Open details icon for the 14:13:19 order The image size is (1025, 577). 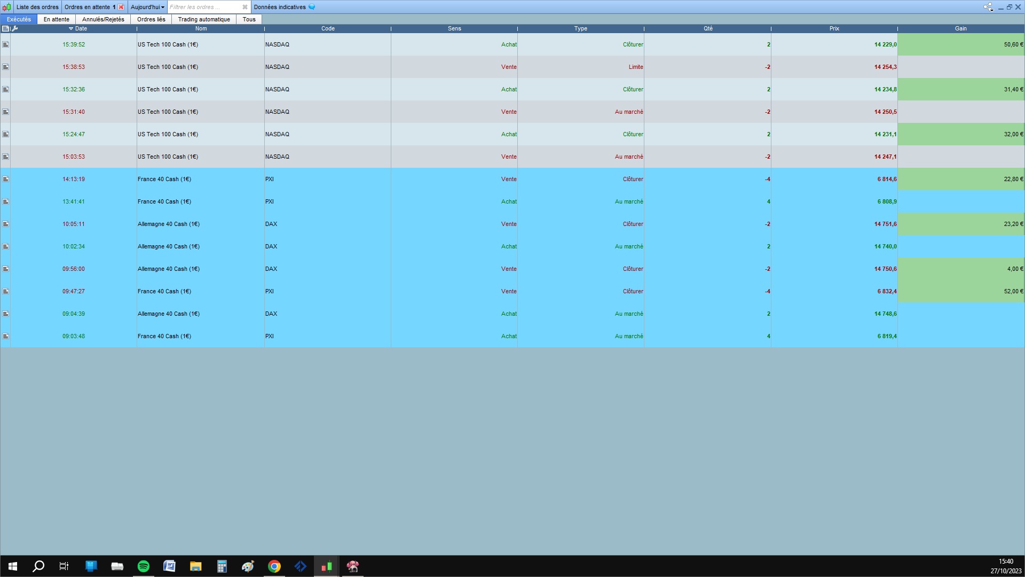point(5,179)
